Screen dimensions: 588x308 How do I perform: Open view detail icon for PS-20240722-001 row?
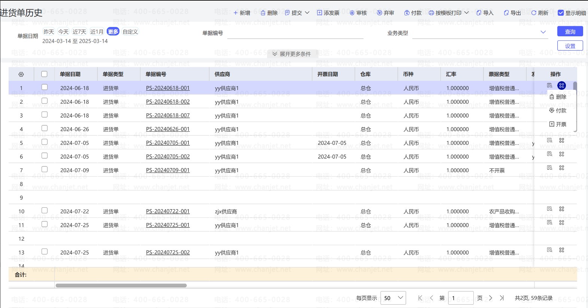tap(549, 209)
